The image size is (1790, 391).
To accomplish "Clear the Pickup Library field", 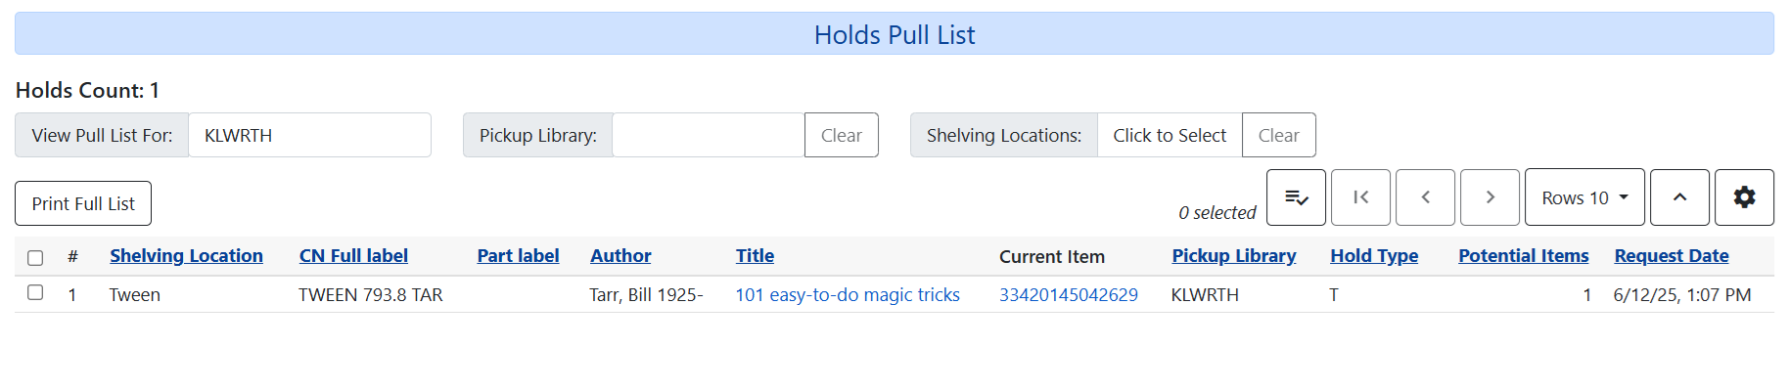I will (x=841, y=135).
